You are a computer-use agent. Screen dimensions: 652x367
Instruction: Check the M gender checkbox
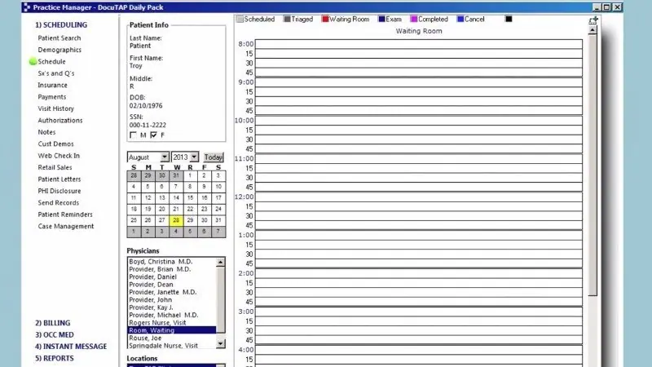[x=133, y=135]
